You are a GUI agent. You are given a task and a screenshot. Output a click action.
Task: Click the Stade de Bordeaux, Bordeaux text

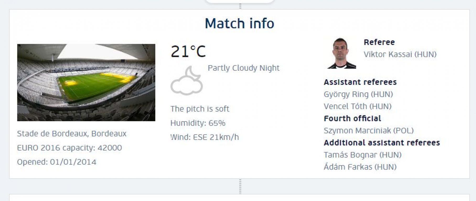[x=72, y=134]
